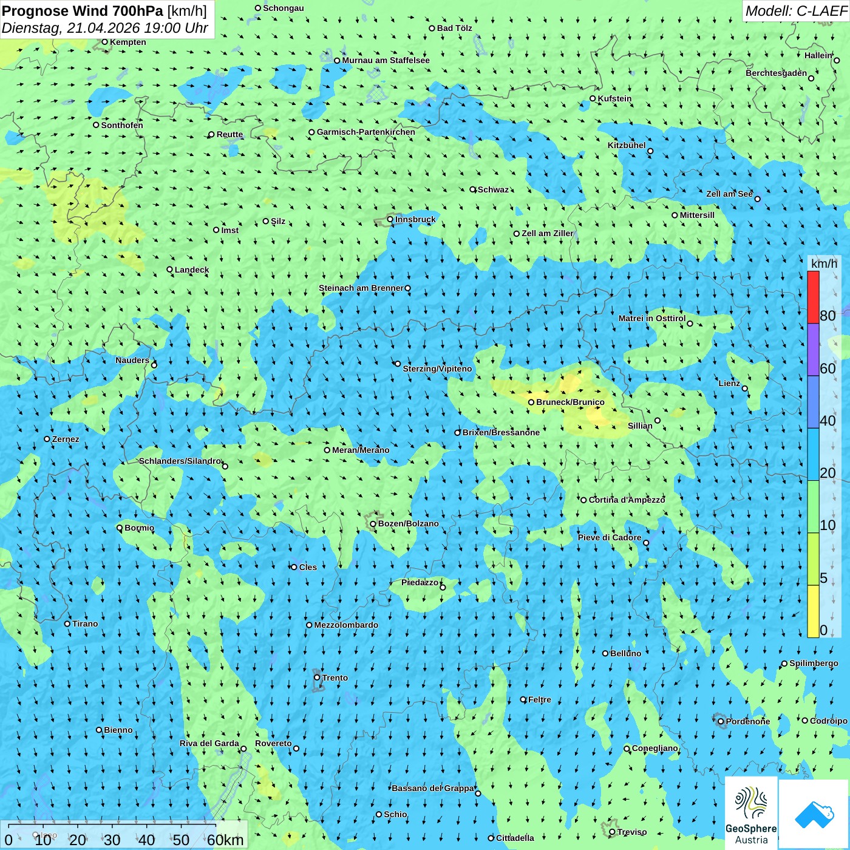Image resolution: width=850 pixels, height=850 pixels.
Task: Click the Trento city label
Action: (335, 678)
